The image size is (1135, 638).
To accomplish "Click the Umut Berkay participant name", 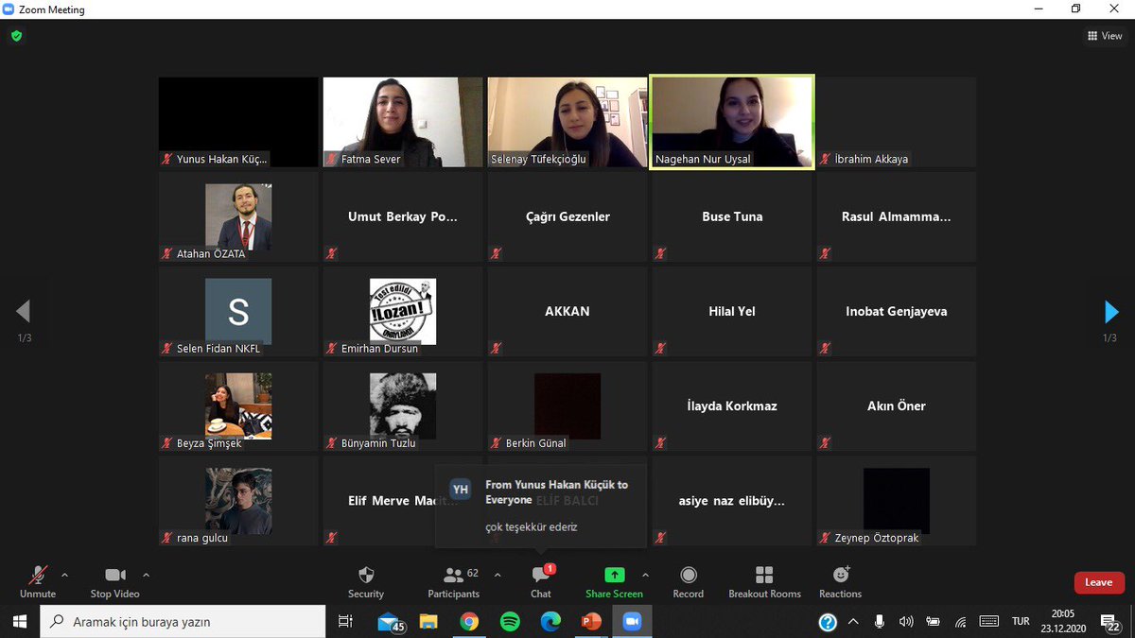I will click(403, 216).
